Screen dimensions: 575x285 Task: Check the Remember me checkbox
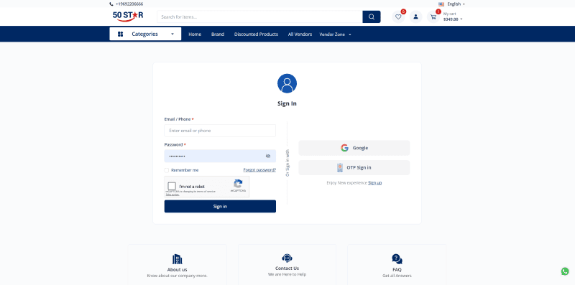pyautogui.click(x=167, y=170)
